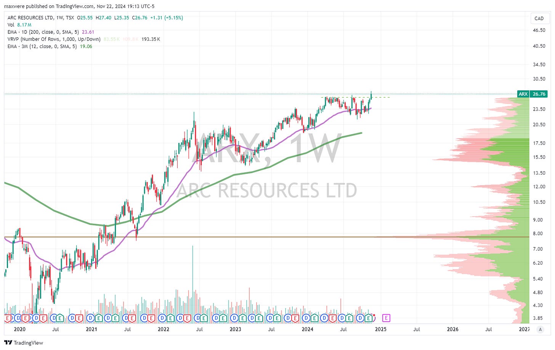Screen dimensions: 555x350
Task: Click the 20.50 price axis label
Action: tap(539, 125)
